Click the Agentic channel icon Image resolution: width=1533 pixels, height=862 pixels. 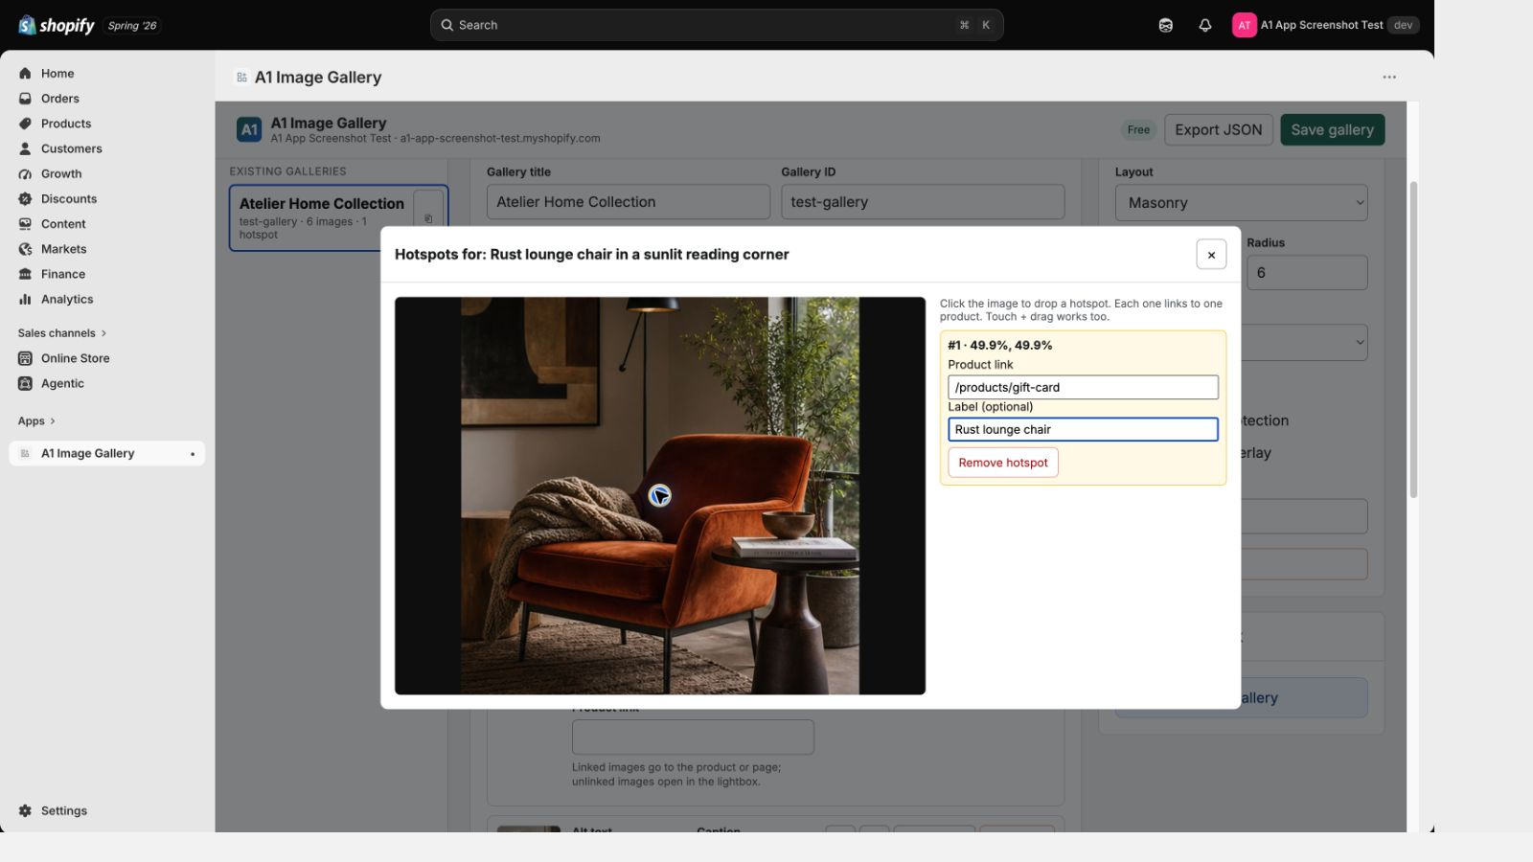click(x=25, y=383)
